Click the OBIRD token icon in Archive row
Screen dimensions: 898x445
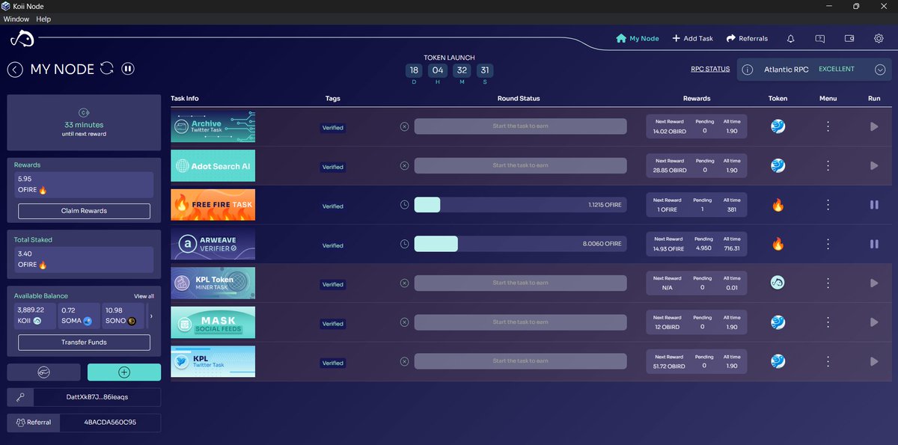point(778,126)
